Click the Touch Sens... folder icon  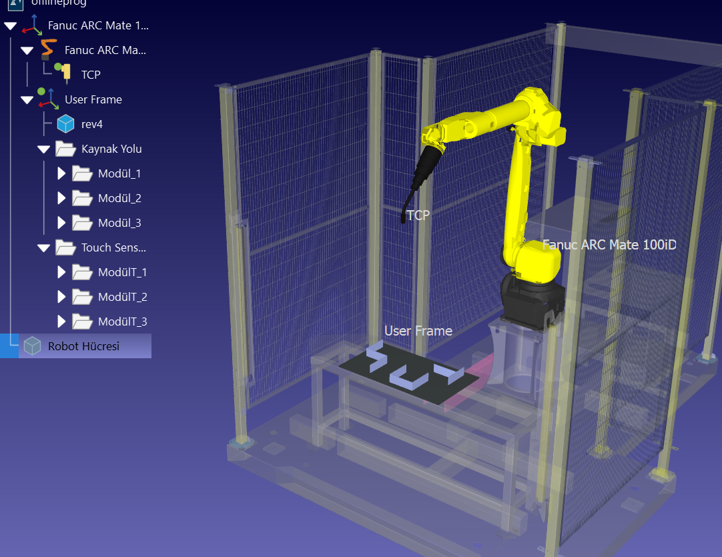[x=65, y=247]
